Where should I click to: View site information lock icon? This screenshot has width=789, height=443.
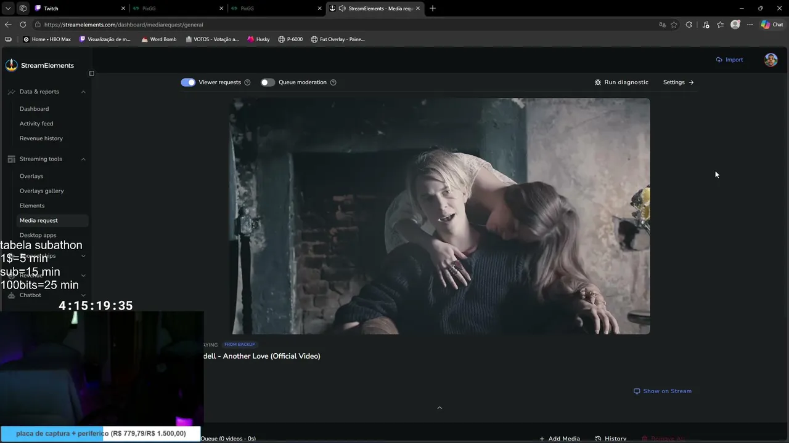click(x=38, y=25)
